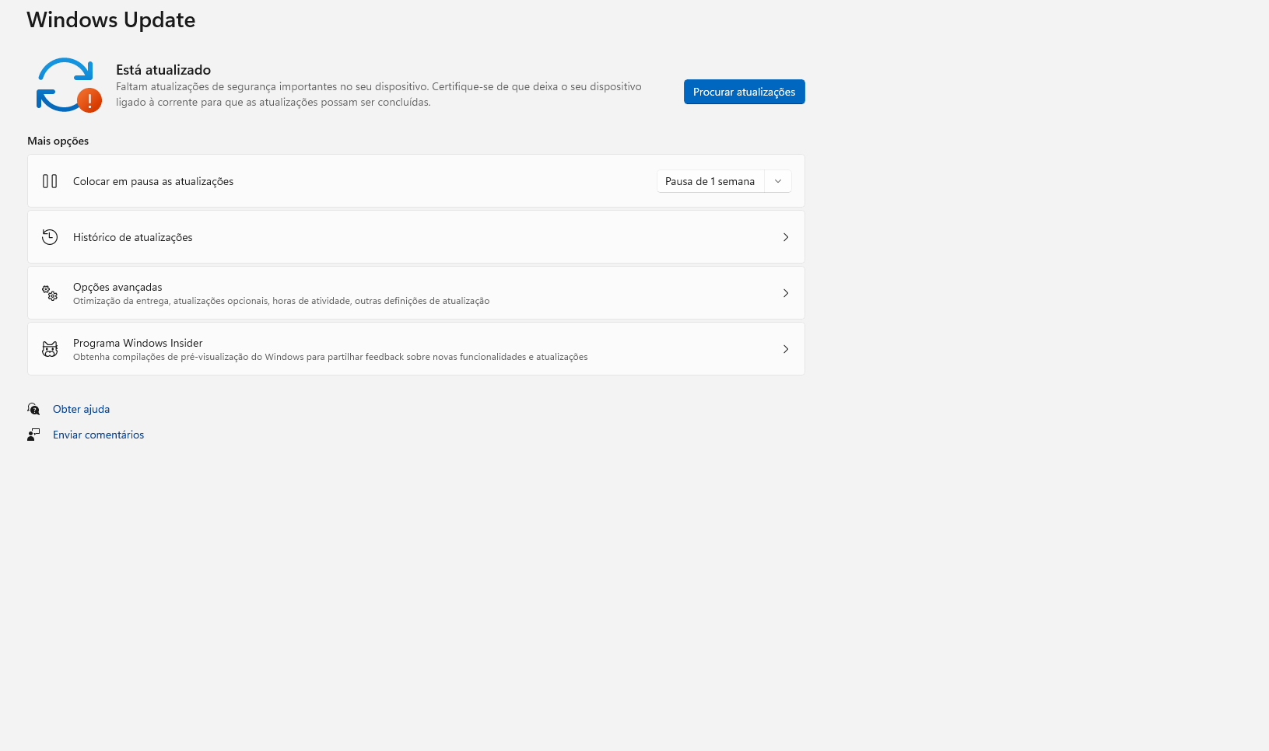Click the Enviar comentários feedback icon

(x=33, y=435)
